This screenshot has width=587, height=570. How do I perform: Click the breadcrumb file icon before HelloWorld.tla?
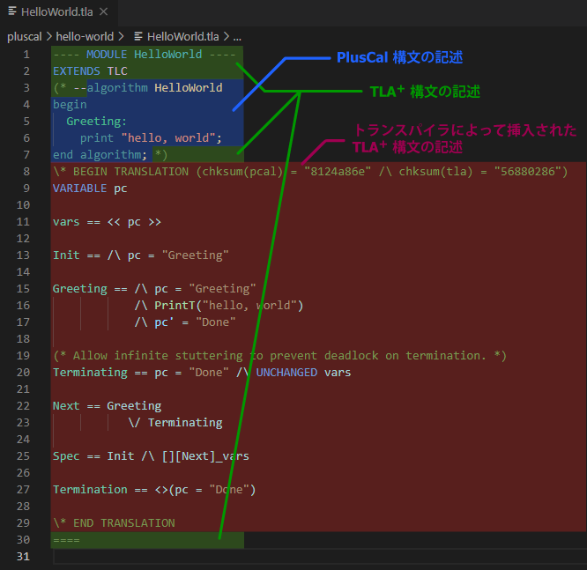tap(138, 36)
